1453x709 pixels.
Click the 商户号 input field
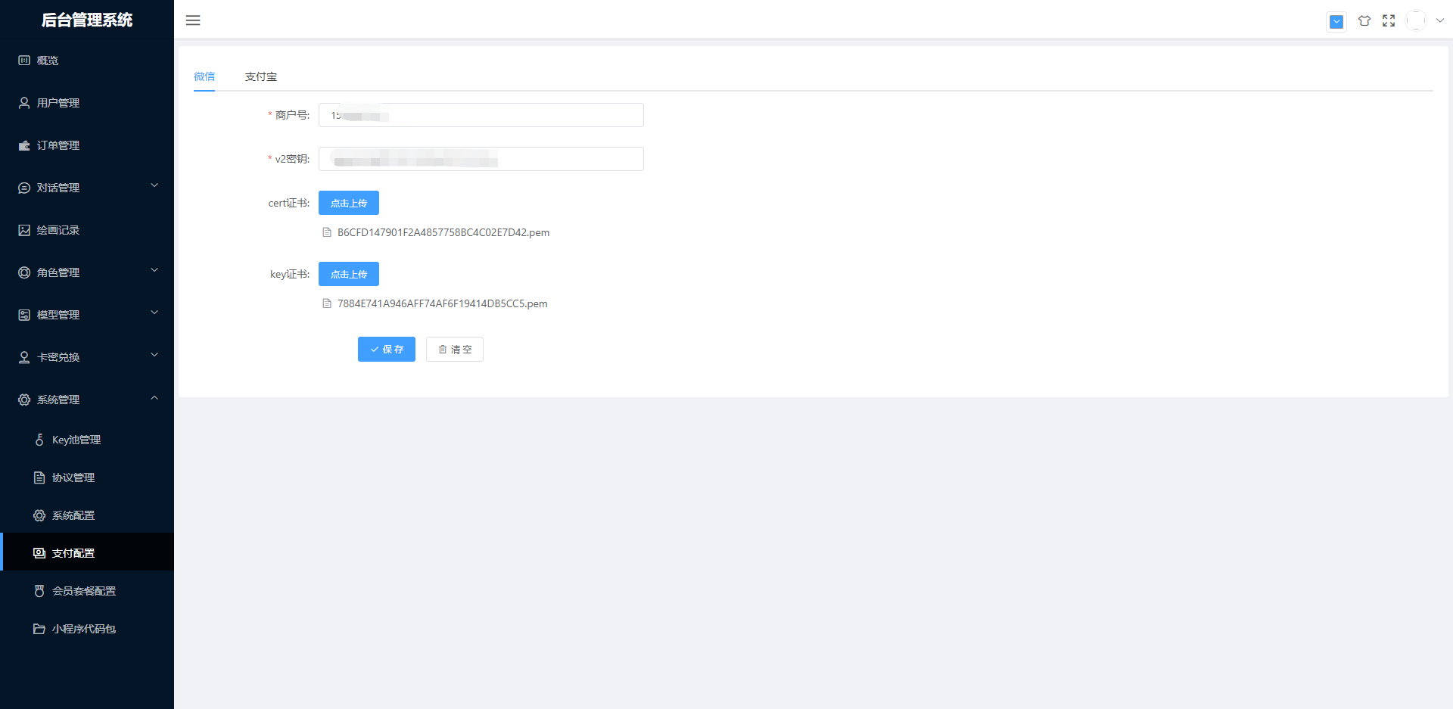481,115
